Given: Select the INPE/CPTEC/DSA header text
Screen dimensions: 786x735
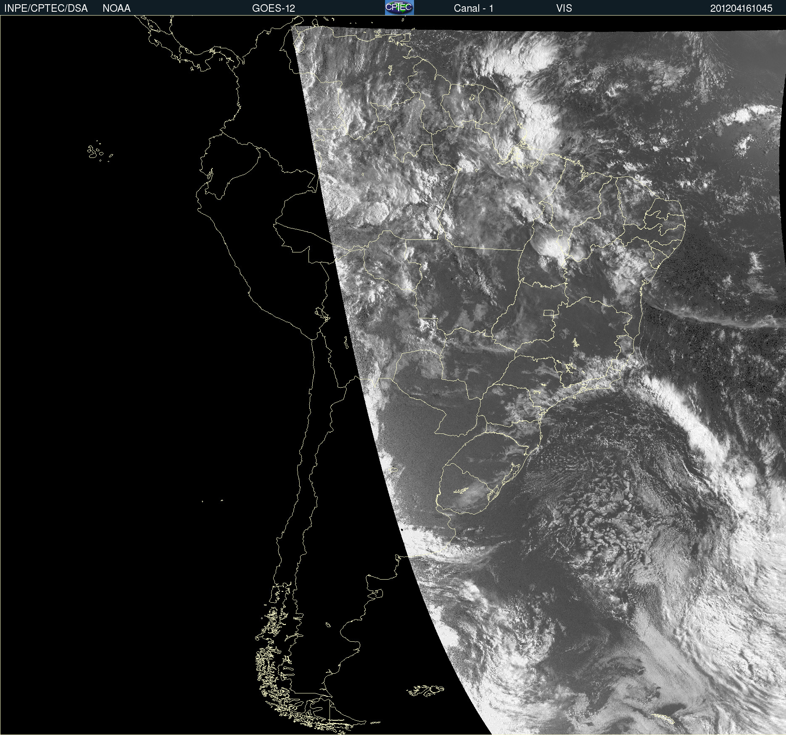Looking at the screenshot, I should (46, 8).
